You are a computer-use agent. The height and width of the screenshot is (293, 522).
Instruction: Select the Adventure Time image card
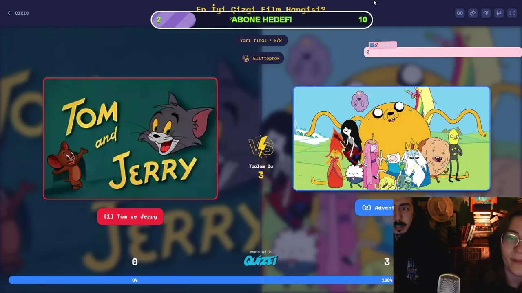pos(391,138)
